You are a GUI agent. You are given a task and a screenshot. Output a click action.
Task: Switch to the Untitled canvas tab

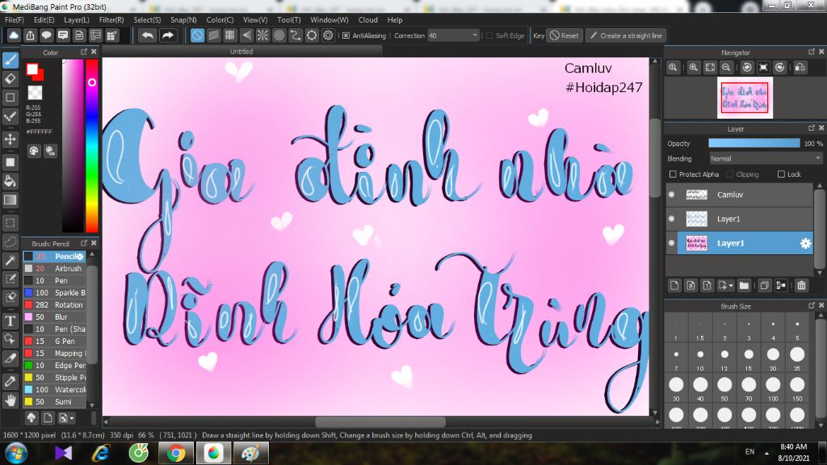pos(241,51)
